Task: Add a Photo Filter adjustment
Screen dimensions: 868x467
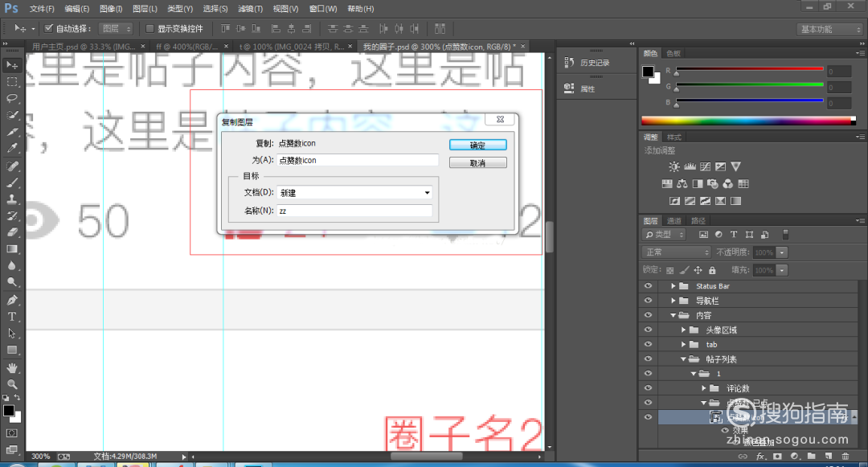Action: click(712, 184)
